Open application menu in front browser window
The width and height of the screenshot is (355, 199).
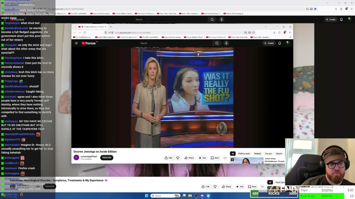pyautogui.click(x=290, y=33)
